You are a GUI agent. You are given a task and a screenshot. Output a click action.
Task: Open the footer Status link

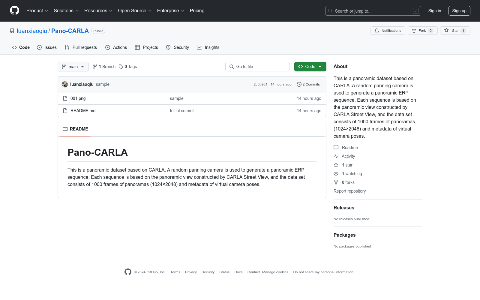coord(224,272)
